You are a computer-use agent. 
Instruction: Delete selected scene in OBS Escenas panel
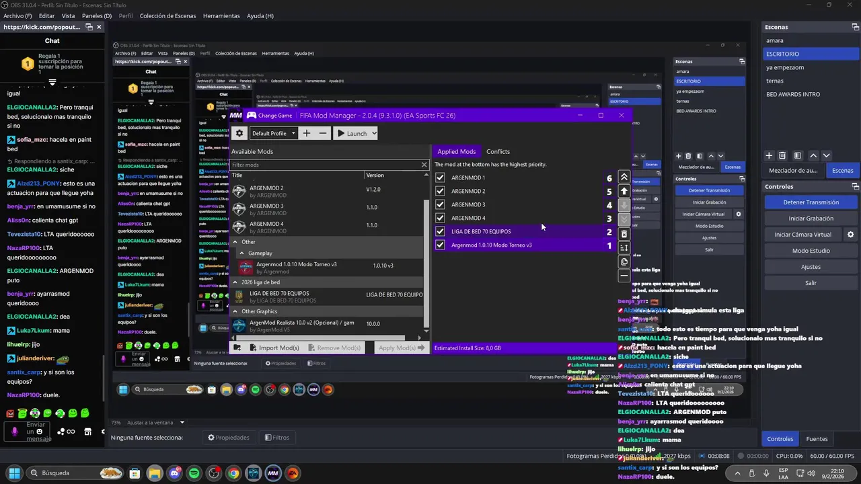click(x=782, y=155)
